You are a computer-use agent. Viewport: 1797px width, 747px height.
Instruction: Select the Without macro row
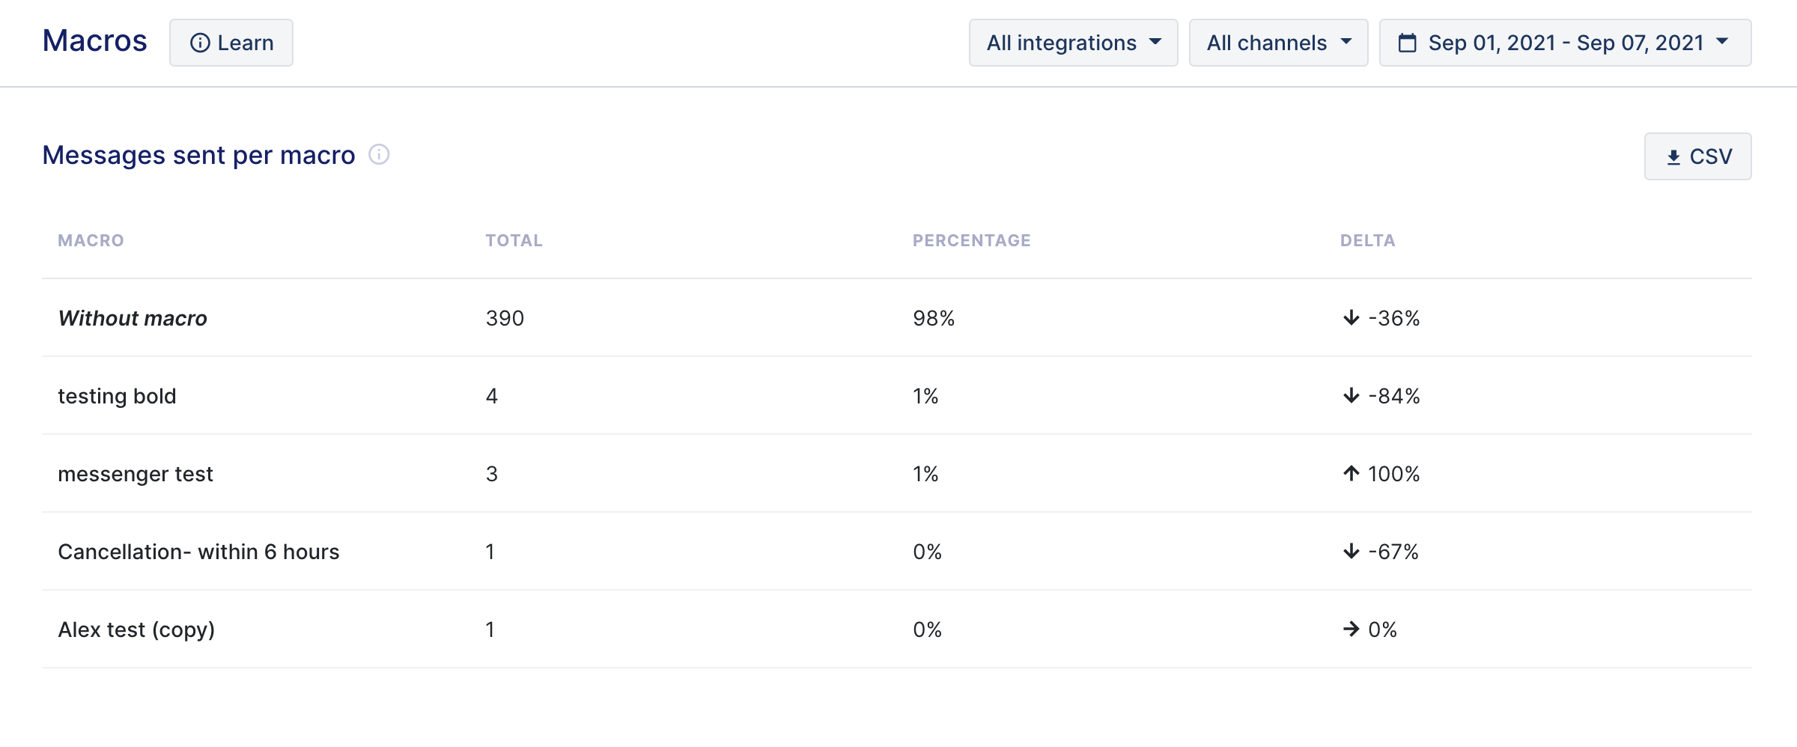897,318
